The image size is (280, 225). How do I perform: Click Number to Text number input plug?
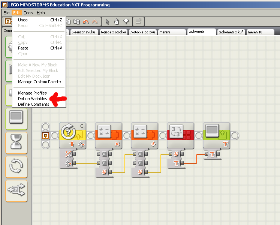pyautogui.click(x=170, y=154)
